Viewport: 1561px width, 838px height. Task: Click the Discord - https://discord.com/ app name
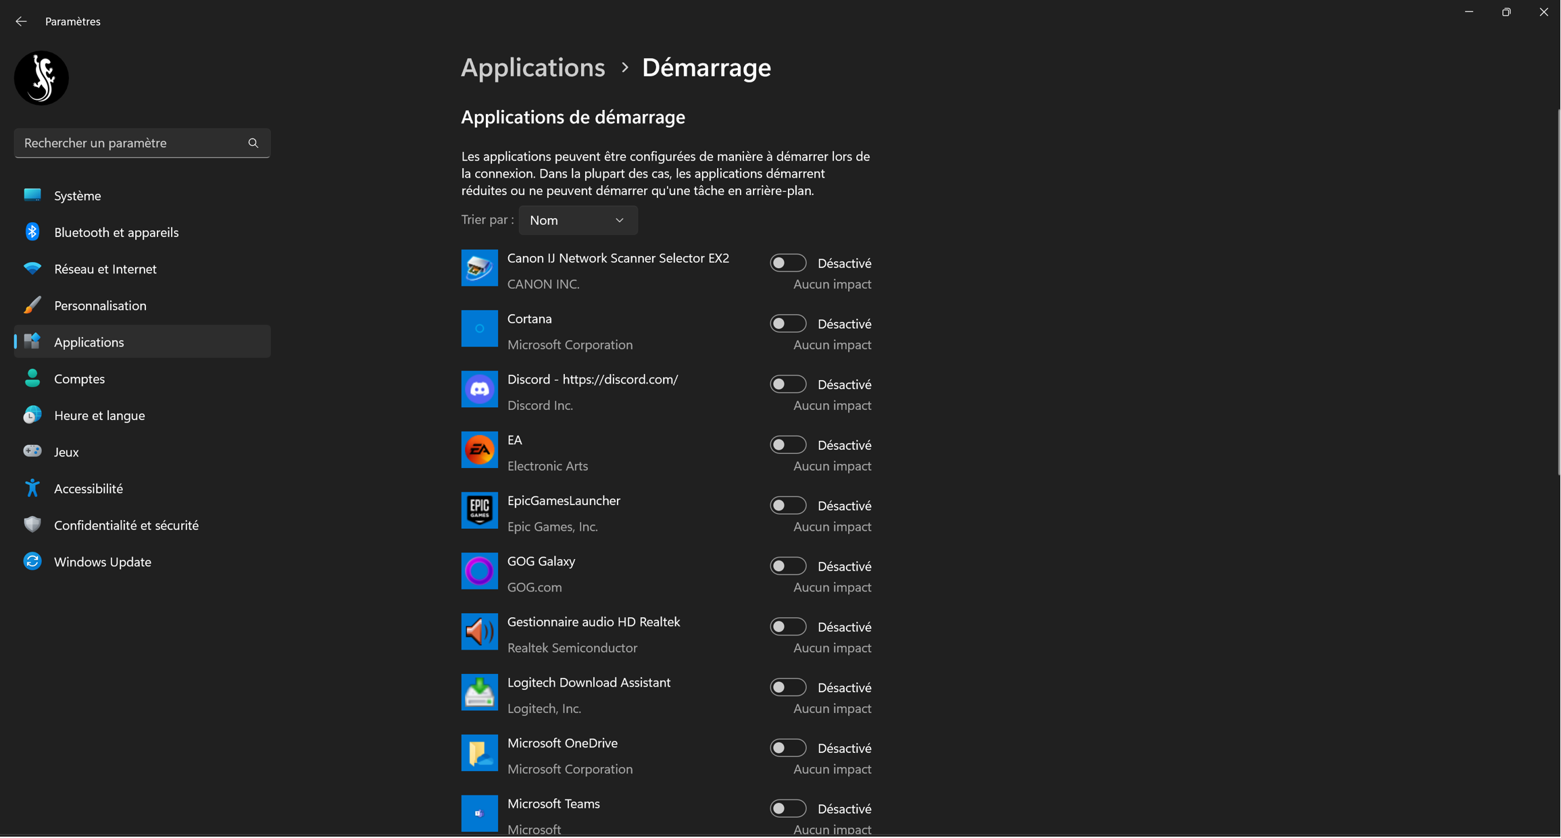593,379
